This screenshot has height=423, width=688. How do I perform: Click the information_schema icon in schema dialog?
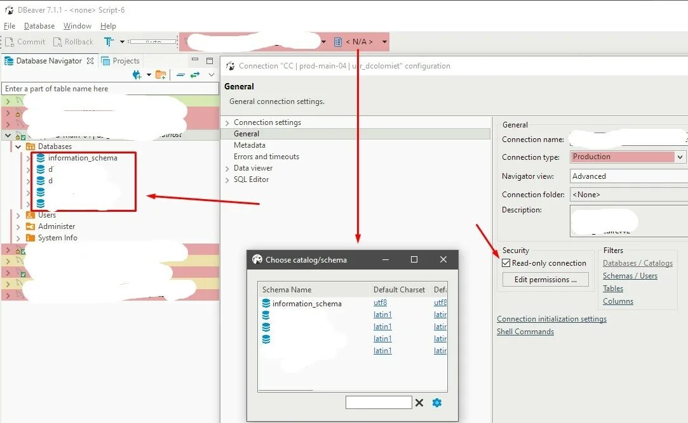(x=266, y=303)
